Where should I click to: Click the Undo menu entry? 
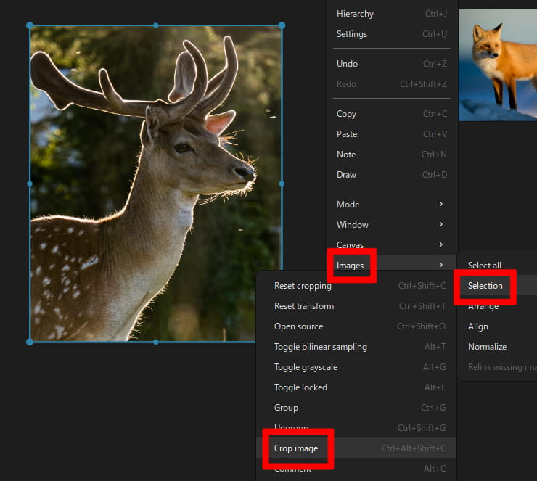click(347, 64)
